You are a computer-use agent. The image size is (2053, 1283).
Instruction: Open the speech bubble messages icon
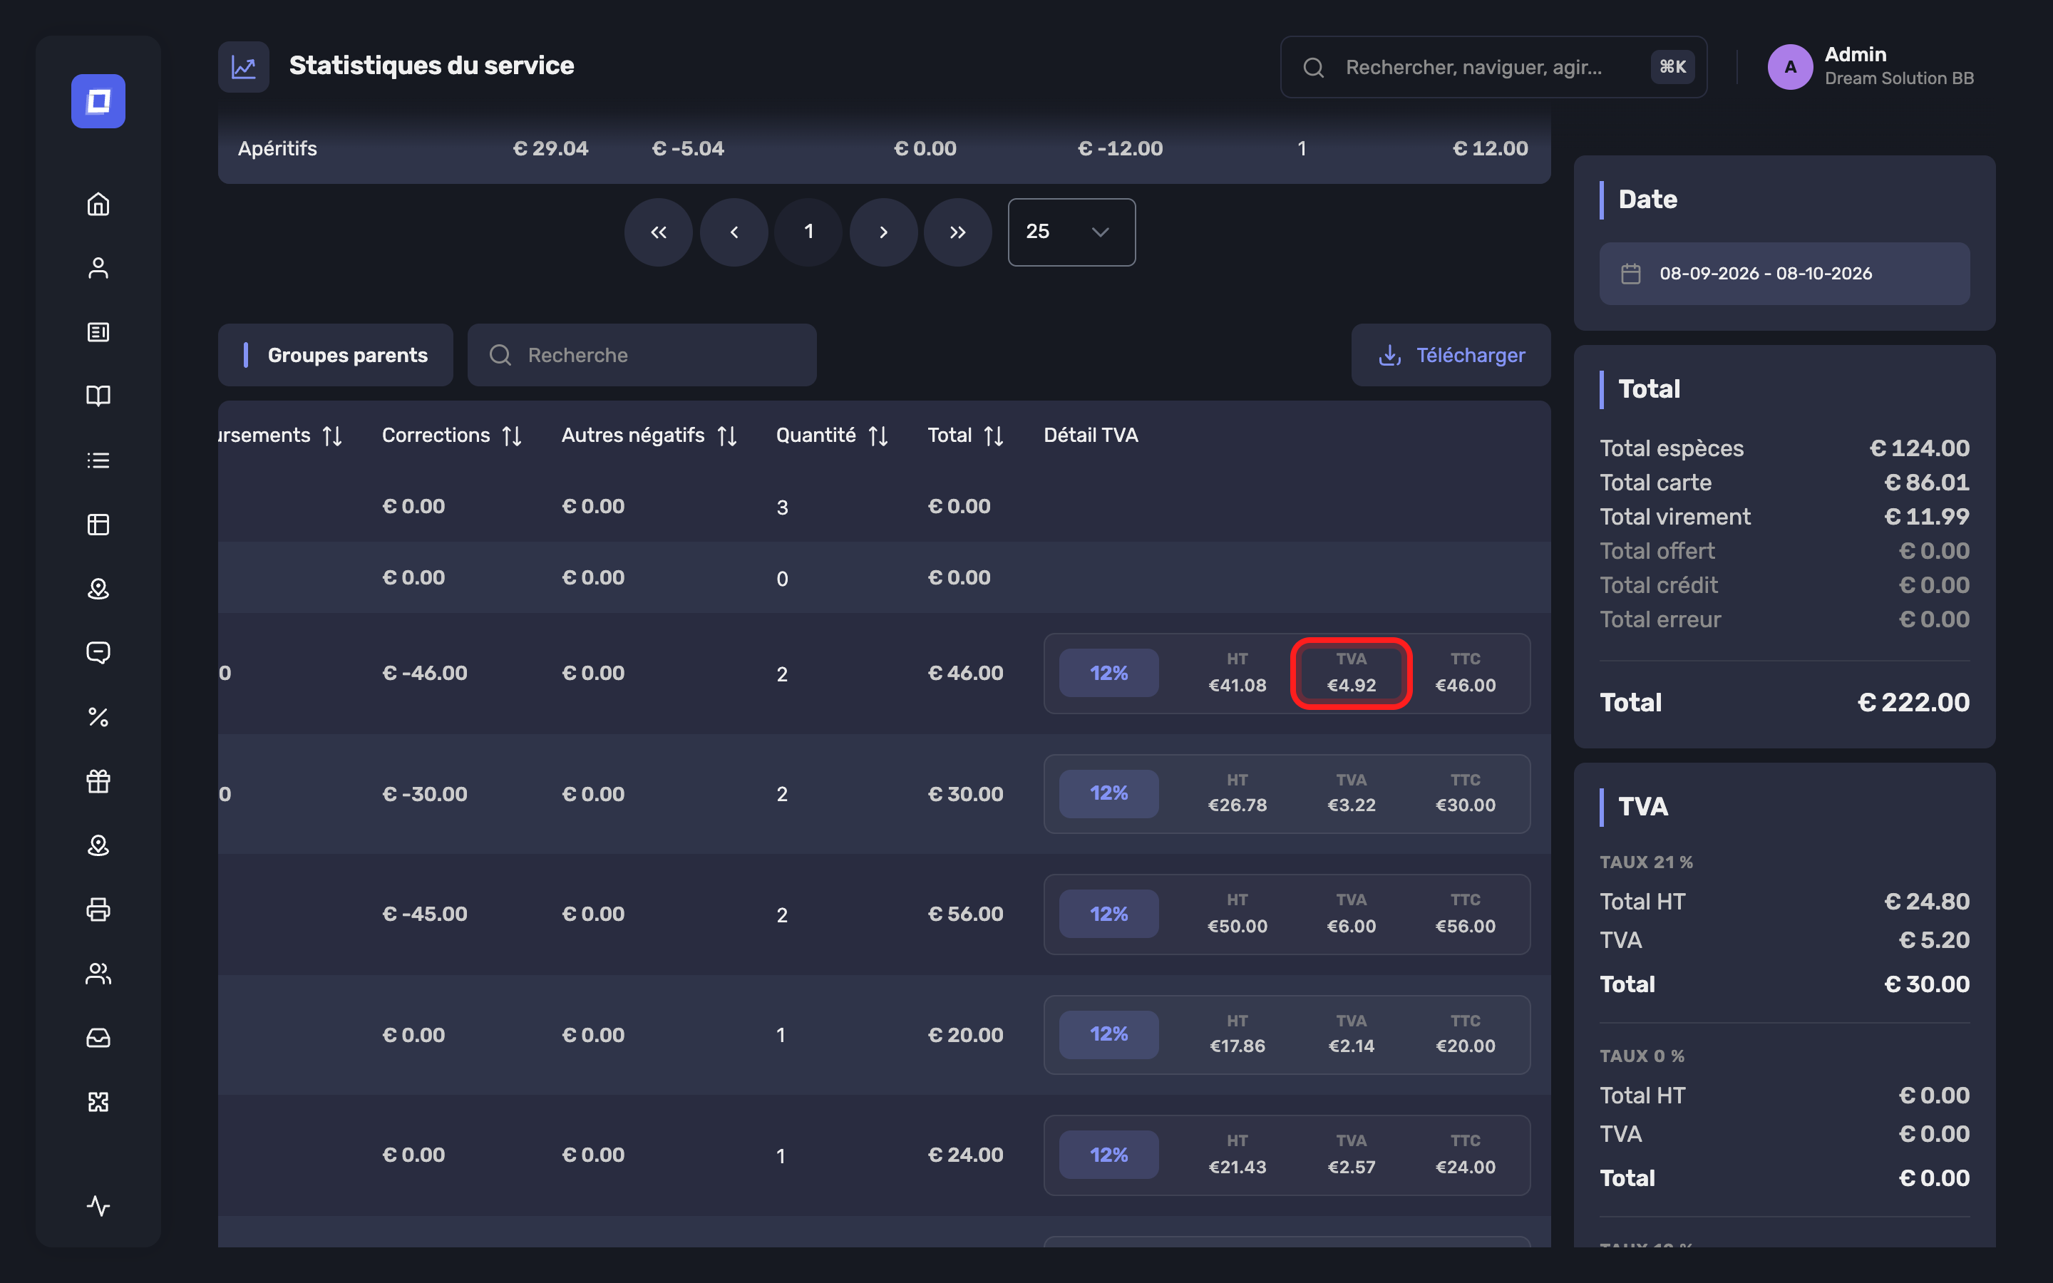pyautogui.click(x=98, y=652)
